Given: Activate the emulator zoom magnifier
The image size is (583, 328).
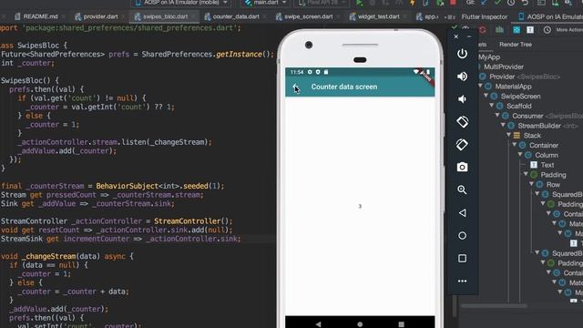Looking at the screenshot, I should pyautogui.click(x=462, y=190).
